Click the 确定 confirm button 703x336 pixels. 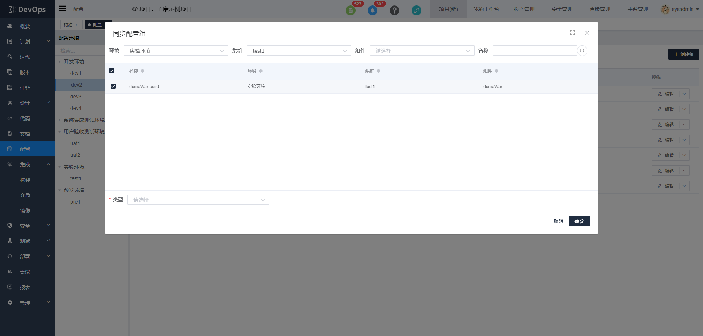point(579,221)
